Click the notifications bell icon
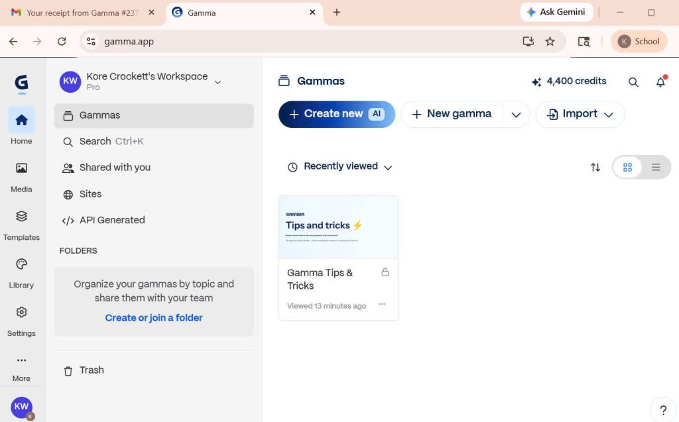The height and width of the screenshot is (422, 679). (660, 81)
